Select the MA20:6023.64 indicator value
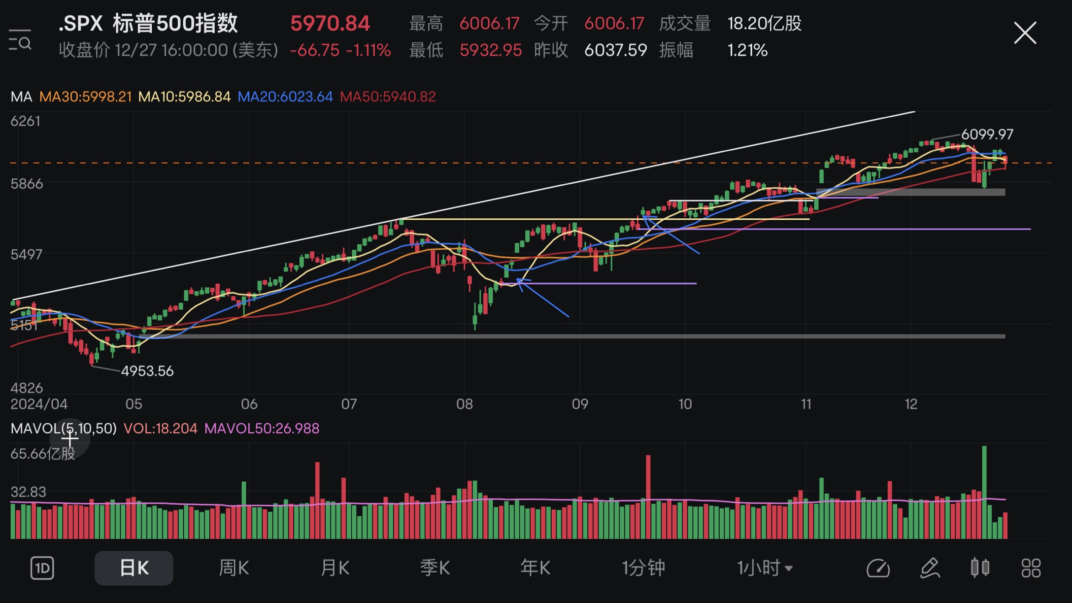The height and width of the screenshot is (603, 1072). point(285,97)
